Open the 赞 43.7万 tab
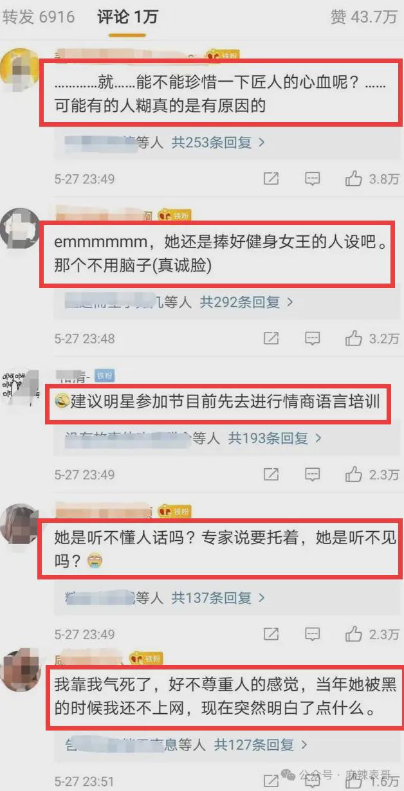 (364, 17)
